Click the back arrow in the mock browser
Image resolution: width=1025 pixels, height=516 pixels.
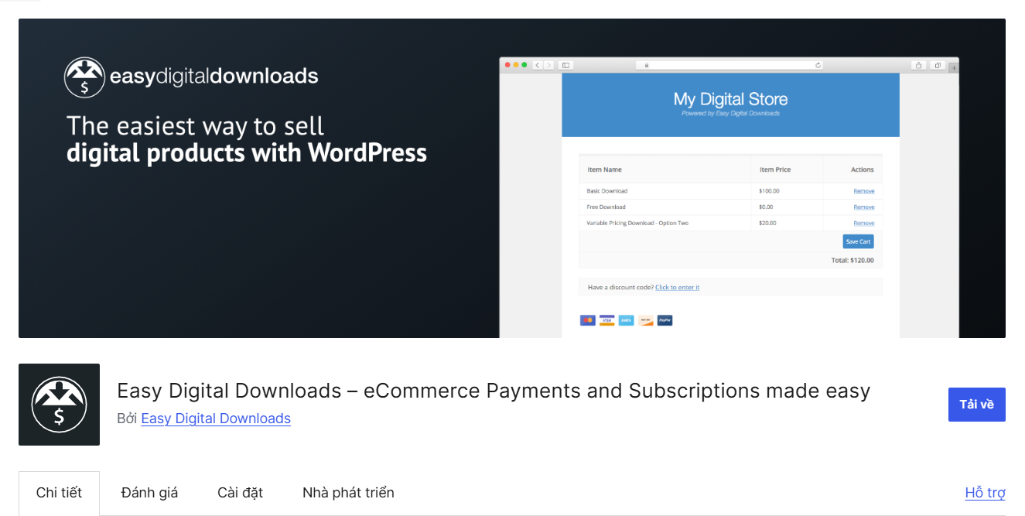click(x=538, y=65)
